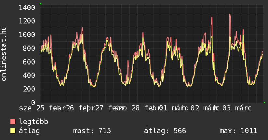Screen dimensions: 268x140
Task: Click the red legtöbb legend swatch
Action: (13, 122)
